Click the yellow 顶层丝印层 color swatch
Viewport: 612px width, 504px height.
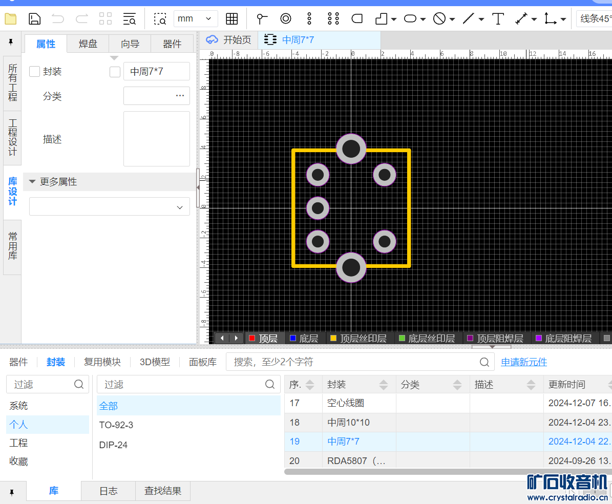coord(333,338)
